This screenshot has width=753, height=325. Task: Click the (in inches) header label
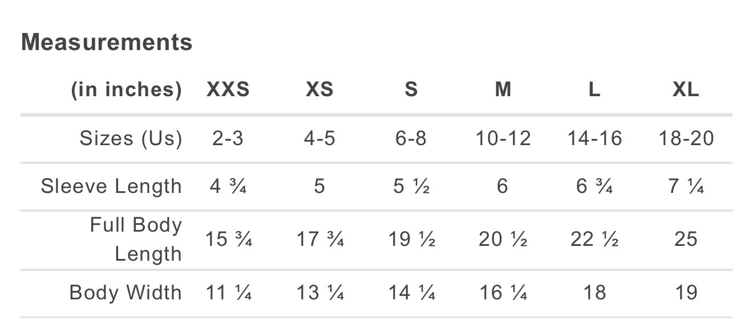pos(126,90)
